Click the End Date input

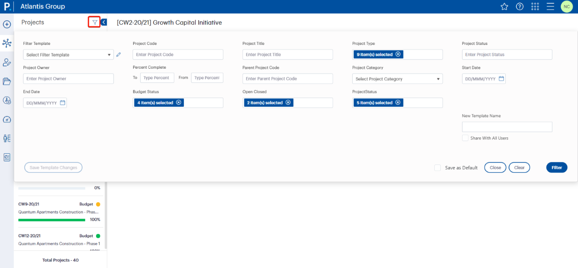click(x=45, y=103)
